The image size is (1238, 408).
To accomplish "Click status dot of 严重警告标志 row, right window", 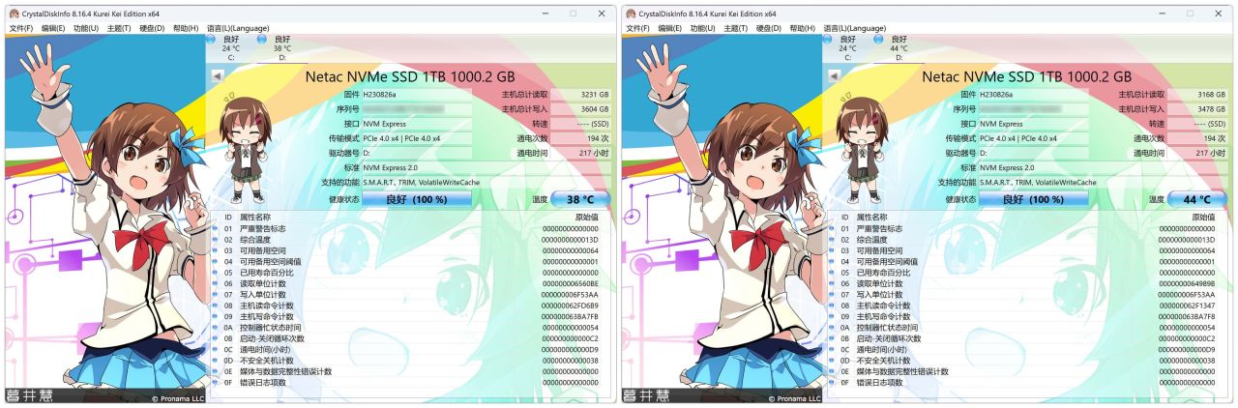I will pos(832,229).
